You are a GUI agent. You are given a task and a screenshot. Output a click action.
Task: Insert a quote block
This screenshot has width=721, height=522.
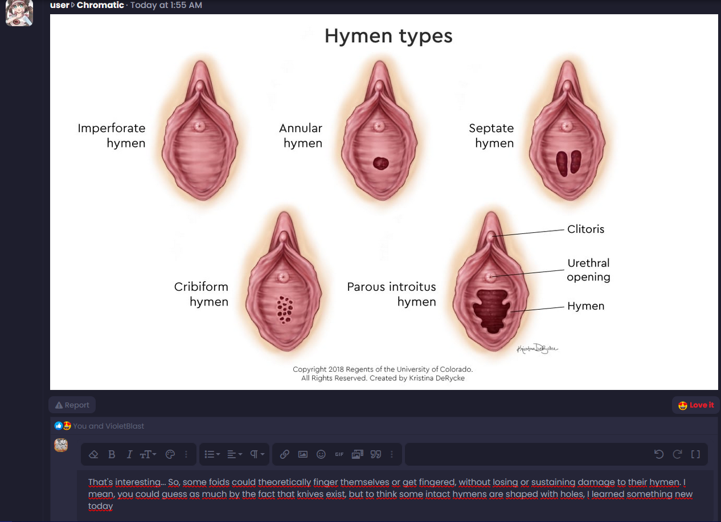click(x=375, y=454)
